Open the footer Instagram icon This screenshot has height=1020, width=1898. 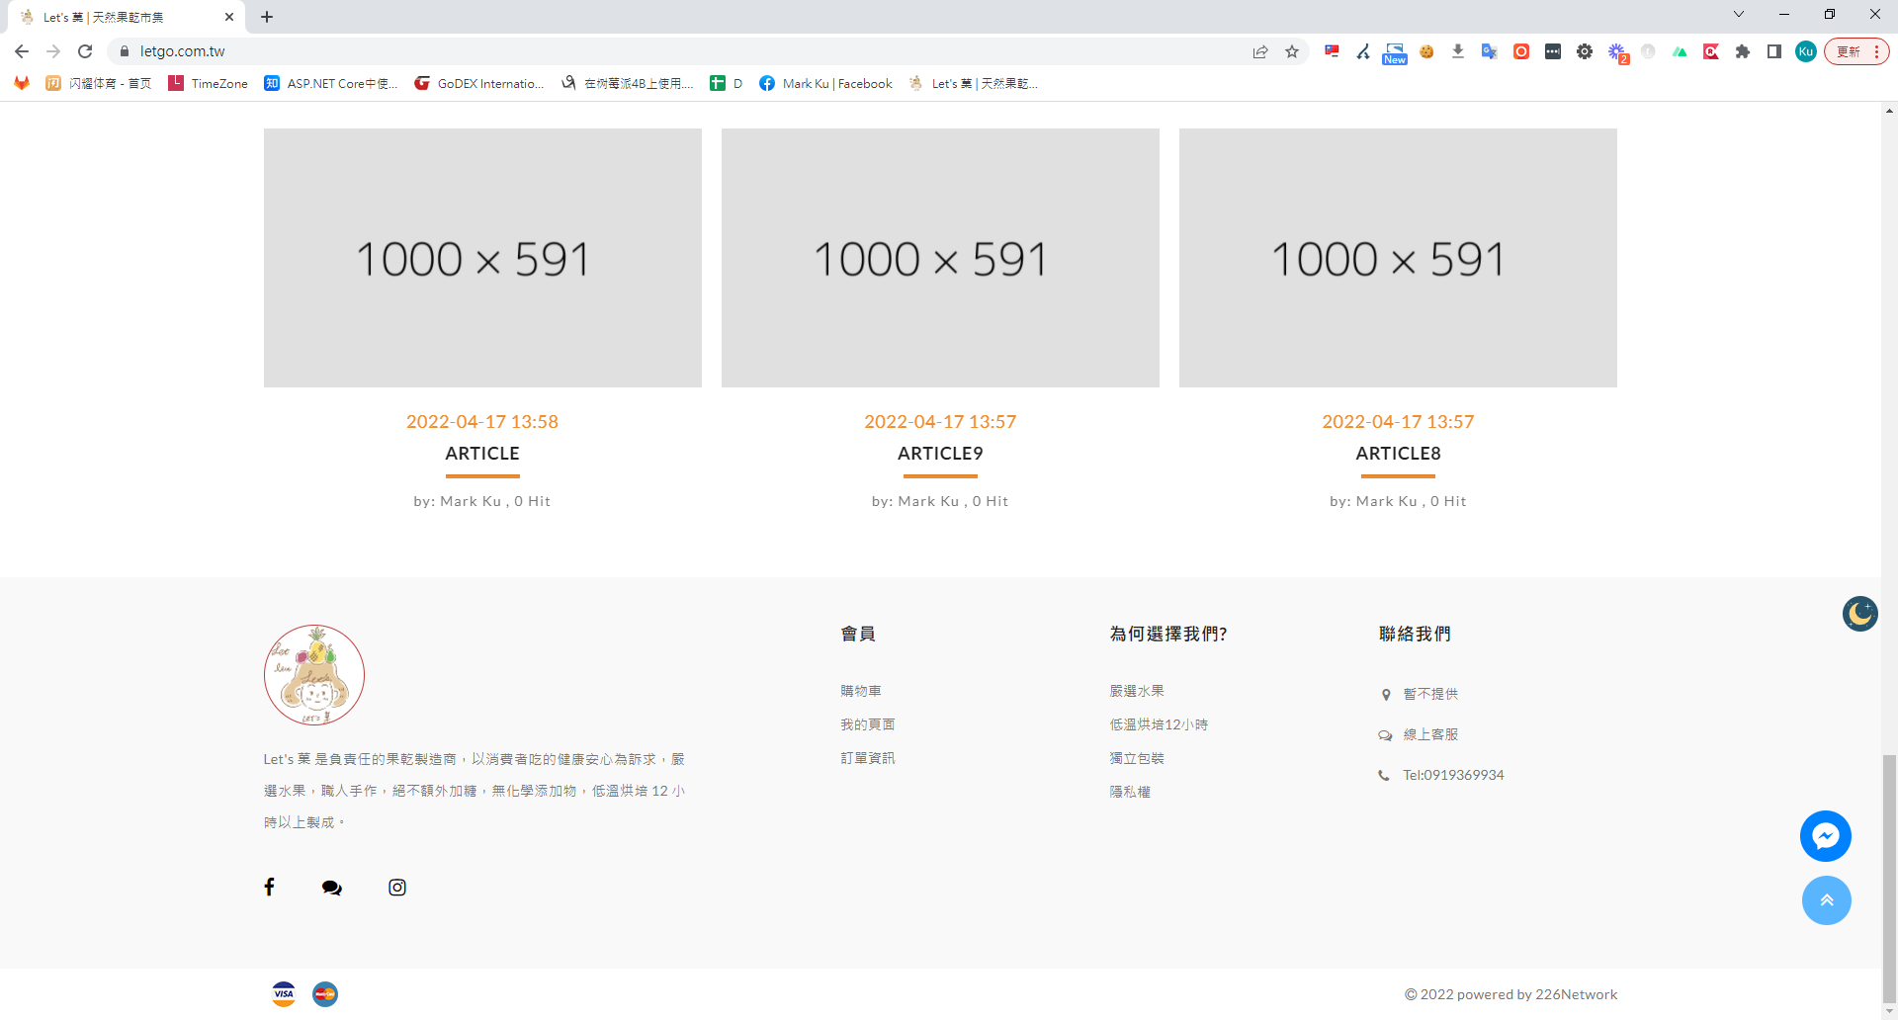click(x=397, y=888)
